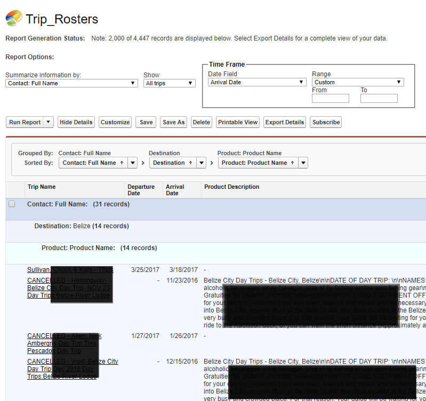The width and height of the screenshot is (426, 401).
Task: Click the 11/23/2016 arrival date cell
Action: tap(182, 280)
